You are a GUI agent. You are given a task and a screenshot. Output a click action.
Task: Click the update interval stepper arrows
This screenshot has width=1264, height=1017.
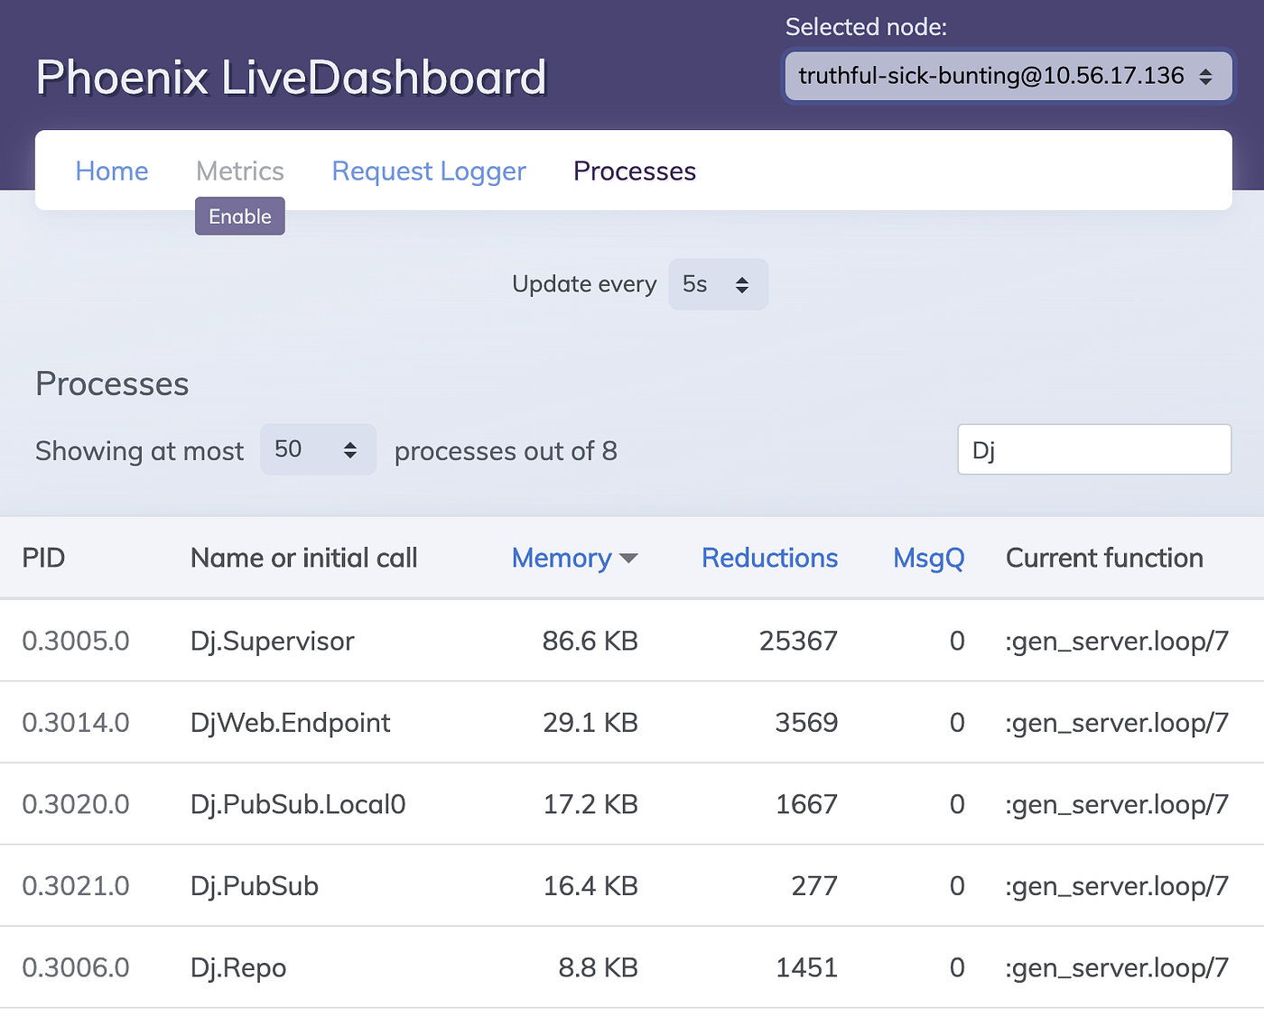742,284
